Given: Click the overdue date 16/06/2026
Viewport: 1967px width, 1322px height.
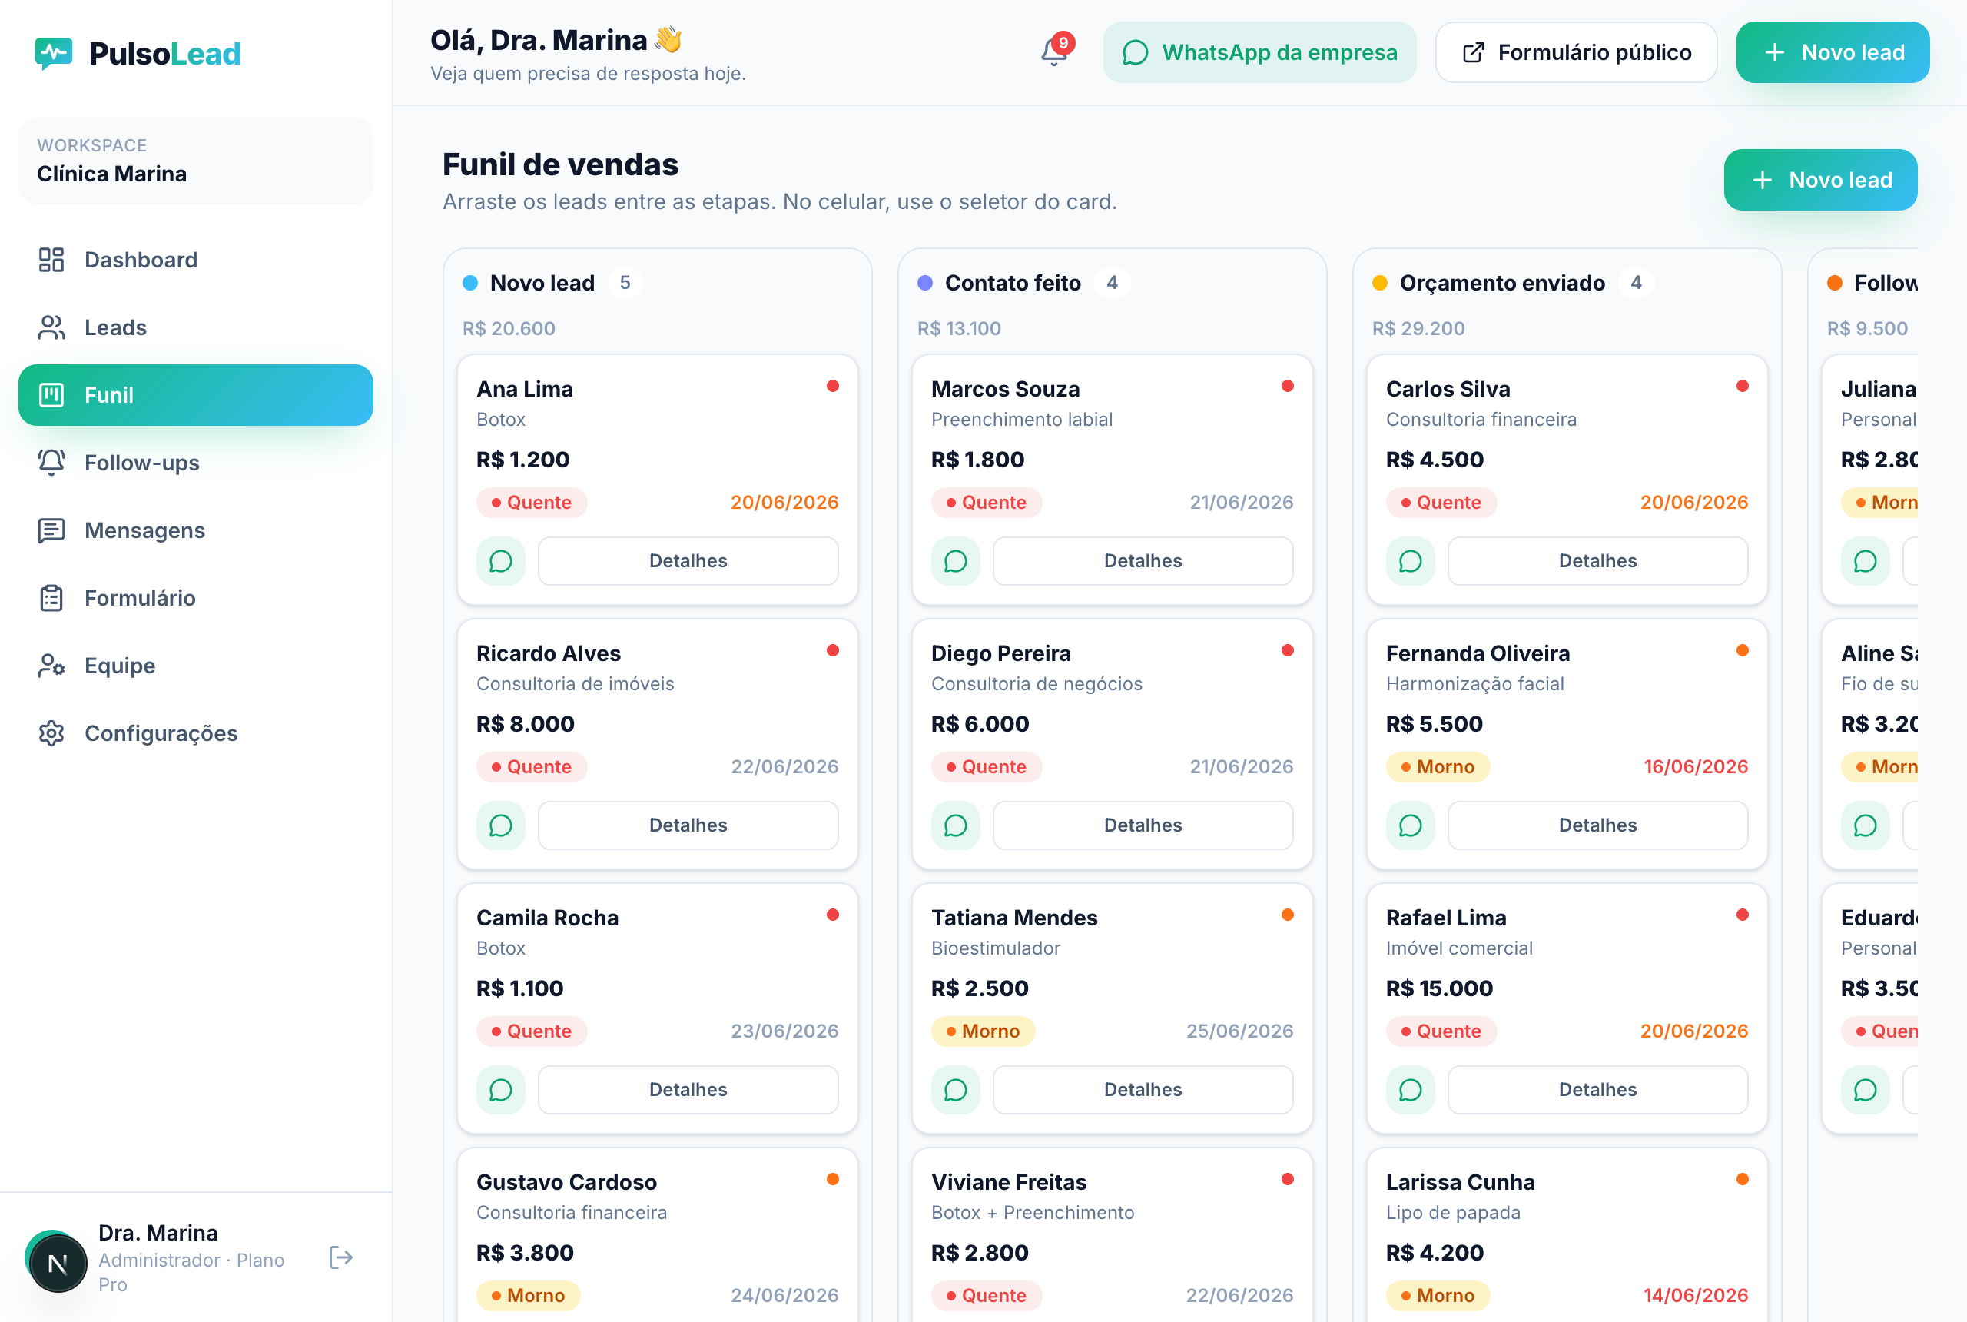Looking at the screenshot, I should click(x=1696, y=767).
